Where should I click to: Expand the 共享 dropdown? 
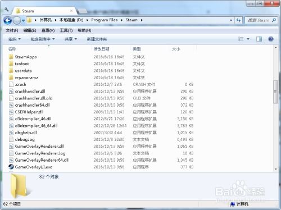point(71,39)
